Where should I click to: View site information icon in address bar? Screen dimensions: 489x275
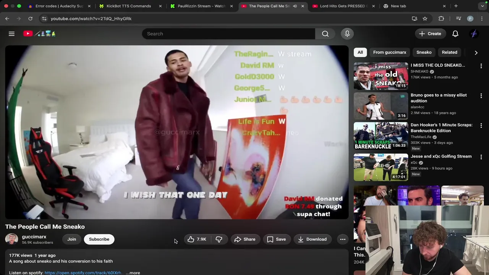[44, 18]
